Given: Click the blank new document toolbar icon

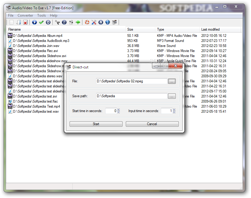Looking at the screenshot, I should 11,22.
